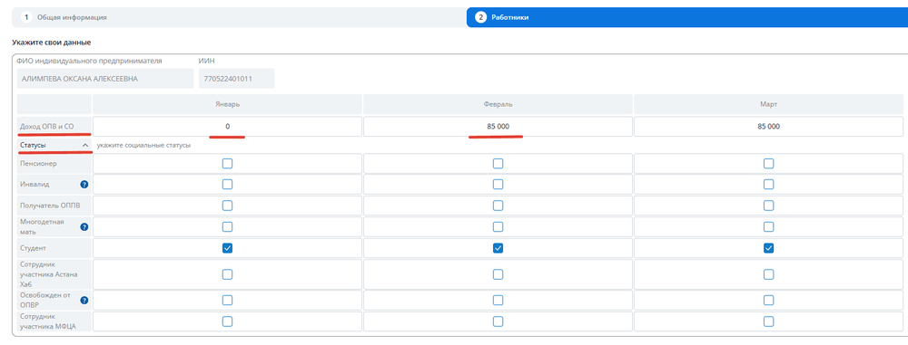Click the Январь column header

(x=227, y=104)
